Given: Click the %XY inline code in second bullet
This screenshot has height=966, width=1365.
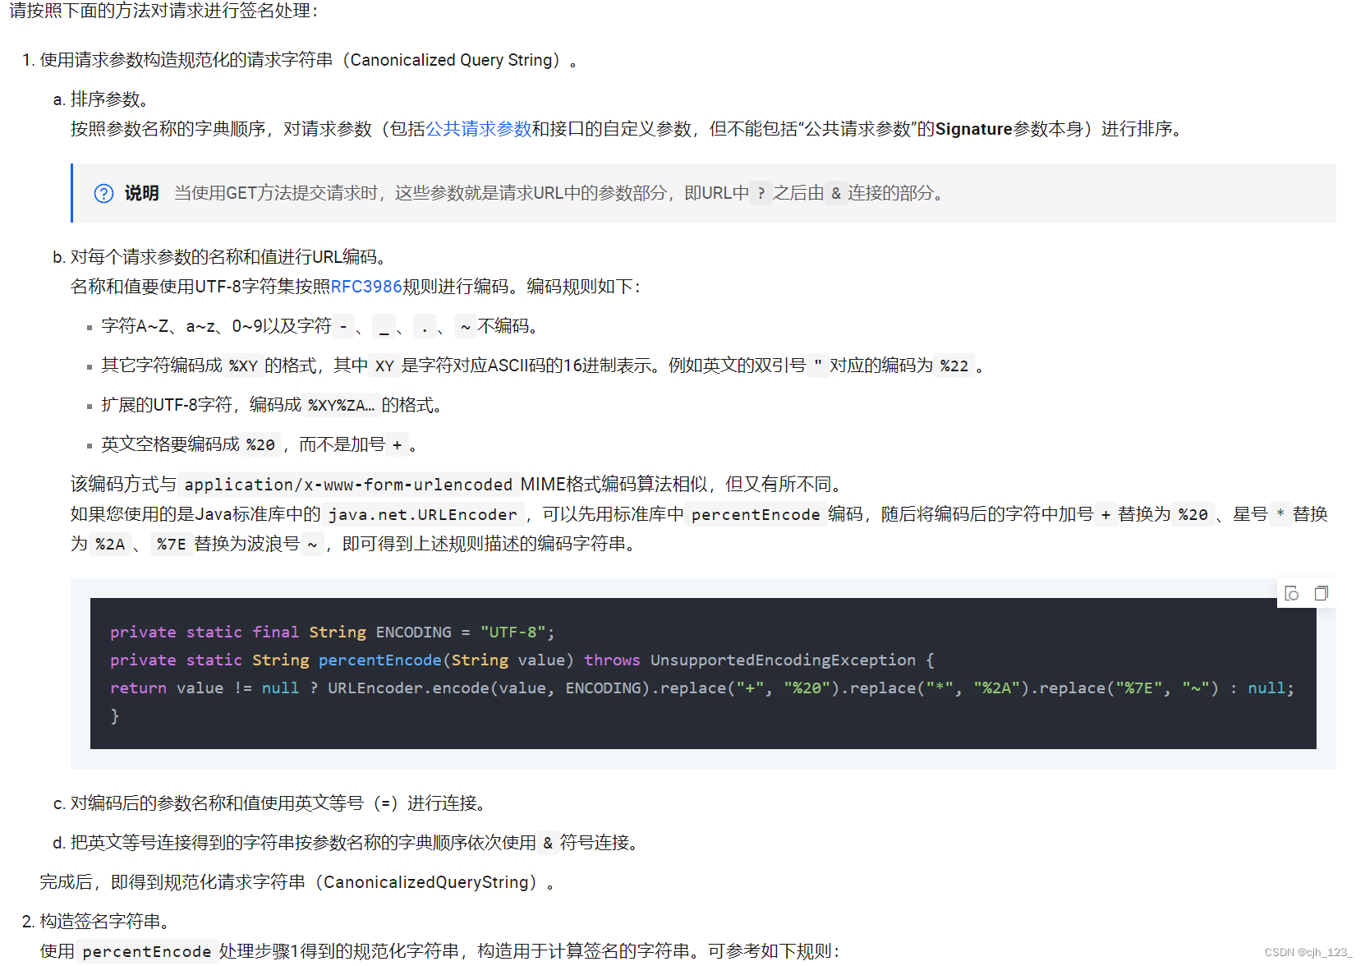Looking at the screenshot, I should point(243,366).
